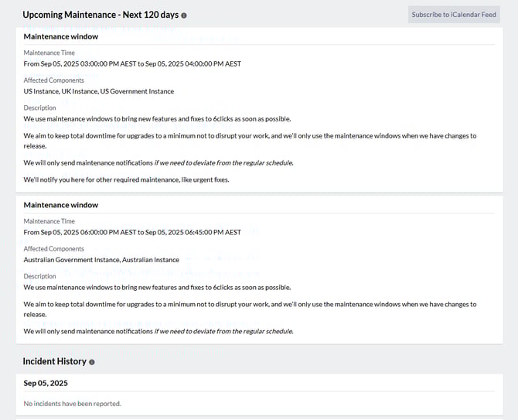Click the 06:00:00 PM AEST maintenance time range
518x420 pixels.
pos(132,232)
